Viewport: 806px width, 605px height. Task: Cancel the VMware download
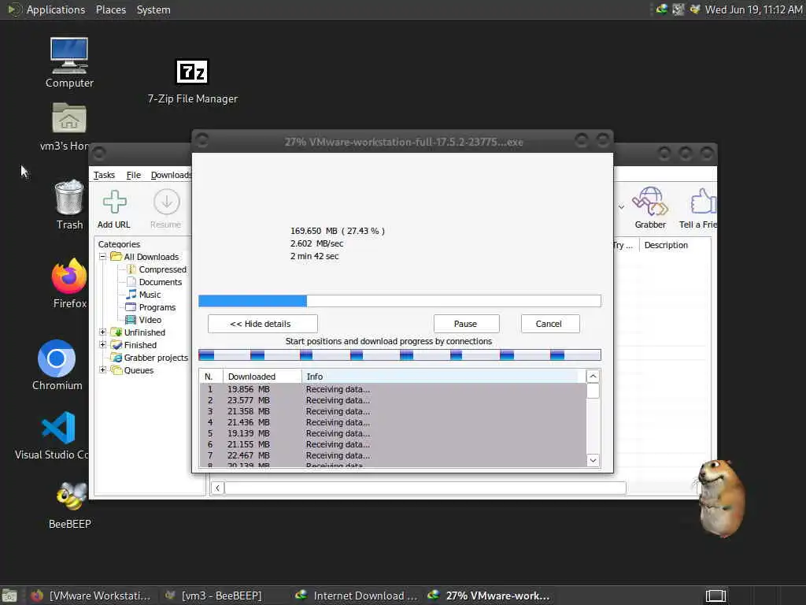[x=550, y=324]
